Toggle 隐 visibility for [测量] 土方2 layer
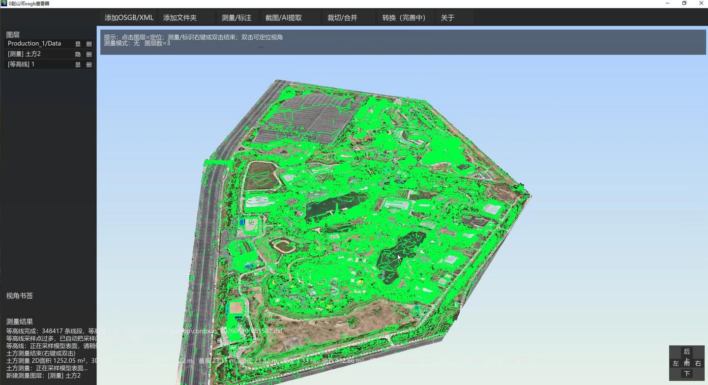 [78, 54]
